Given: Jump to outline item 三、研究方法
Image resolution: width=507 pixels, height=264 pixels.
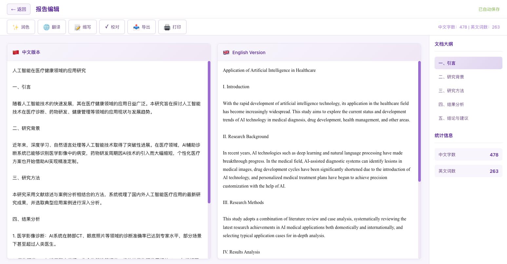Looking at the screenshot, I should (x=468, y=91).
